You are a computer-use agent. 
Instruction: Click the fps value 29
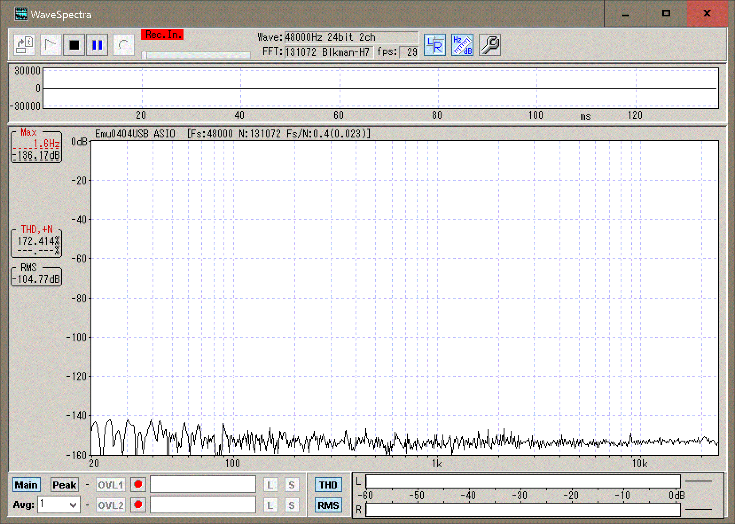[409, 52]
